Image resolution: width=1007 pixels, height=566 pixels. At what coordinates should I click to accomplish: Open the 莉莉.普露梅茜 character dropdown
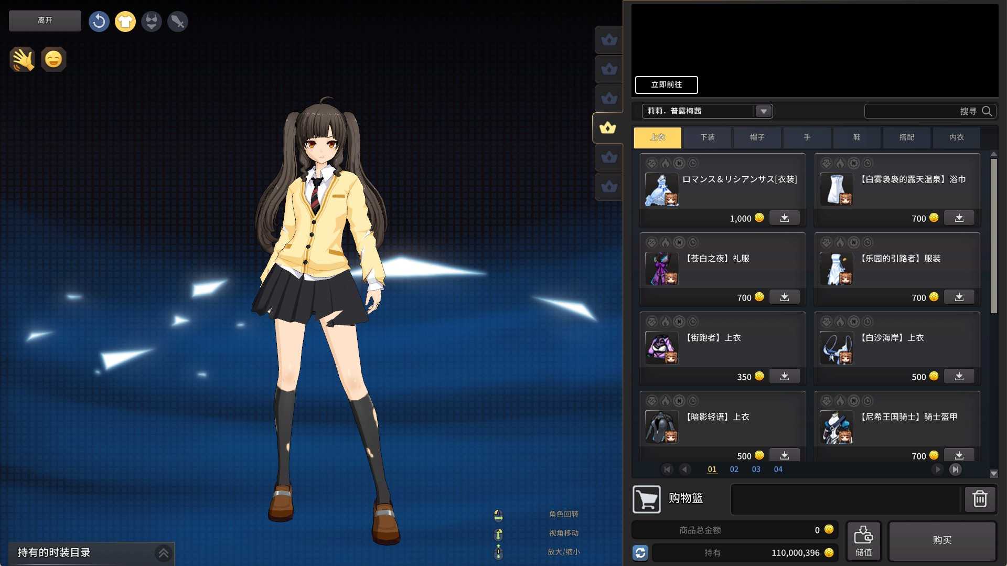[x=763, y=111]
